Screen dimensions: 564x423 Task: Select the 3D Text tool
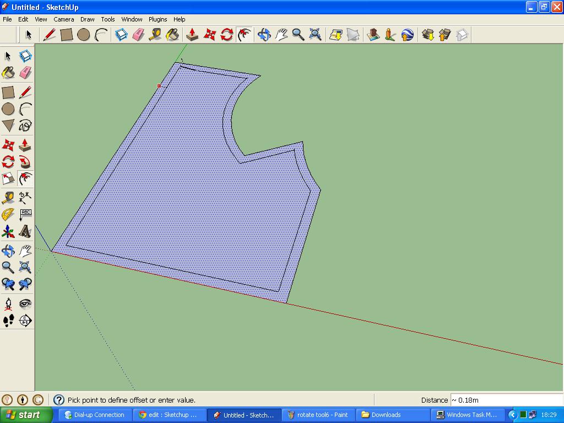[25, 231]
